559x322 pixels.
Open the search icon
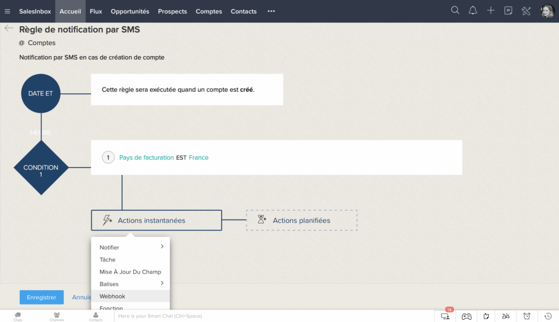coord(455,10)
